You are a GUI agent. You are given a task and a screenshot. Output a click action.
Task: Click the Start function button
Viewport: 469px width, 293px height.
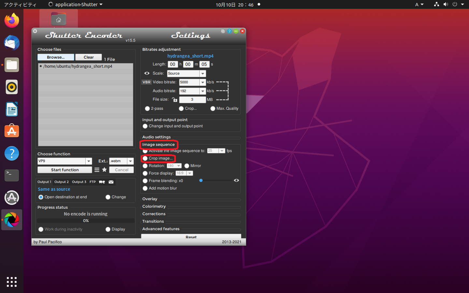(65, 170)
